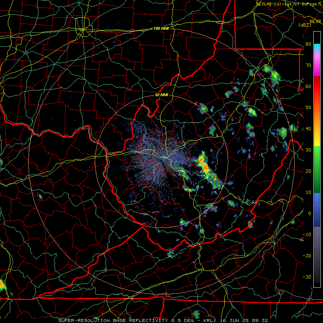323x323 pixels.
Task: Click the "70" tick on the dBZ scale
Action: point(308,65)
